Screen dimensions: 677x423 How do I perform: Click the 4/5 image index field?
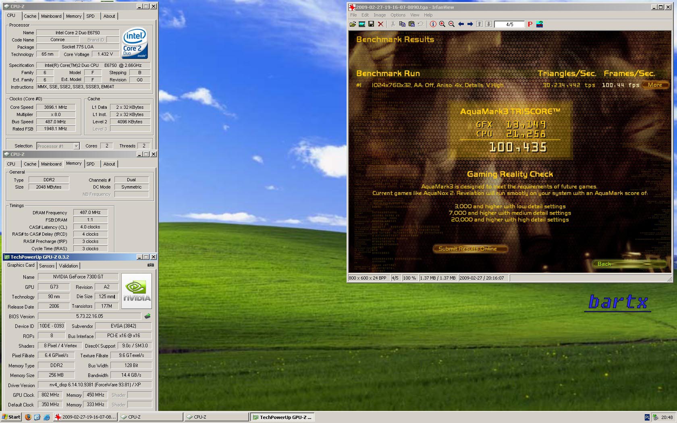point(509,24)
